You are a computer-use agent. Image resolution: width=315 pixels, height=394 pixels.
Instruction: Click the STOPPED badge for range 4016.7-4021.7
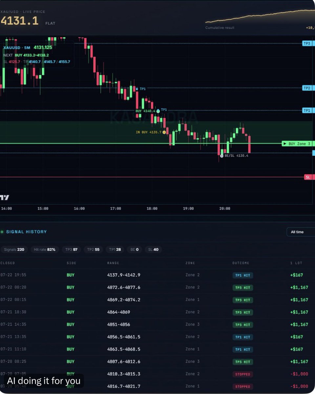[243, 386]
